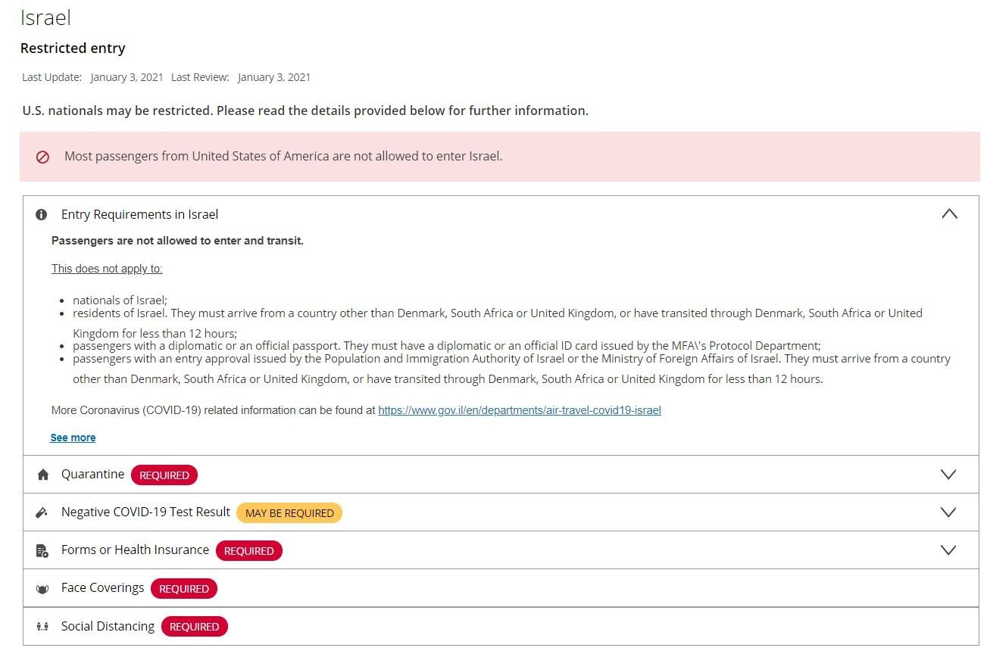Click the MAY BE REQUIRED badge
Image resolution: width=987 pixels, height=654 pixels.
point(289,513)
